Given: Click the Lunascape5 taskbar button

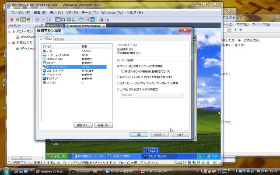Looking at the screenshot, I should click(x=86, y=171).
